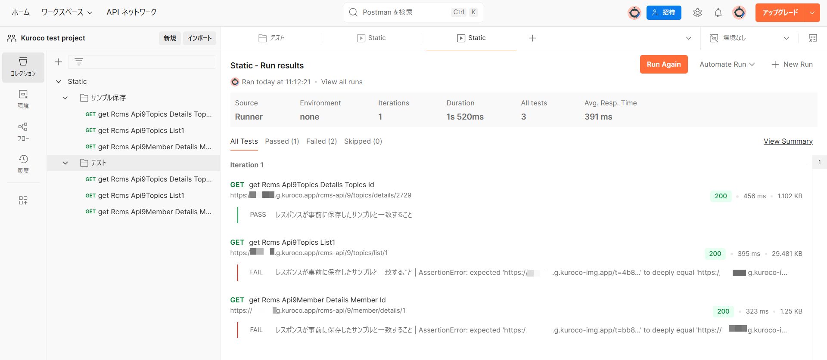Open the 環境なし environment dropdown

(749, 38)
